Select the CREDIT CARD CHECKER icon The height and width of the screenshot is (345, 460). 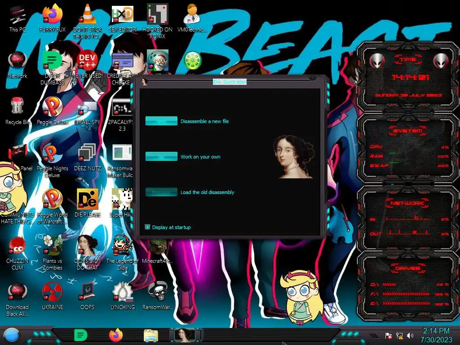122,68
